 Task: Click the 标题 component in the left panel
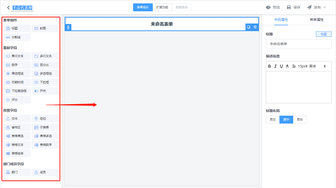[17, 28]
